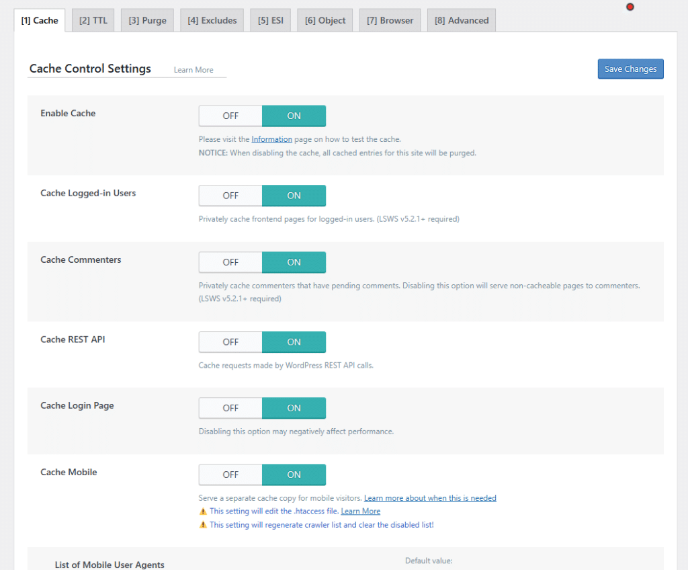Click the Information link under Enable Cache
Image resolution: width=688 pixels, height=570 pixels.
[x=271, y=139]
